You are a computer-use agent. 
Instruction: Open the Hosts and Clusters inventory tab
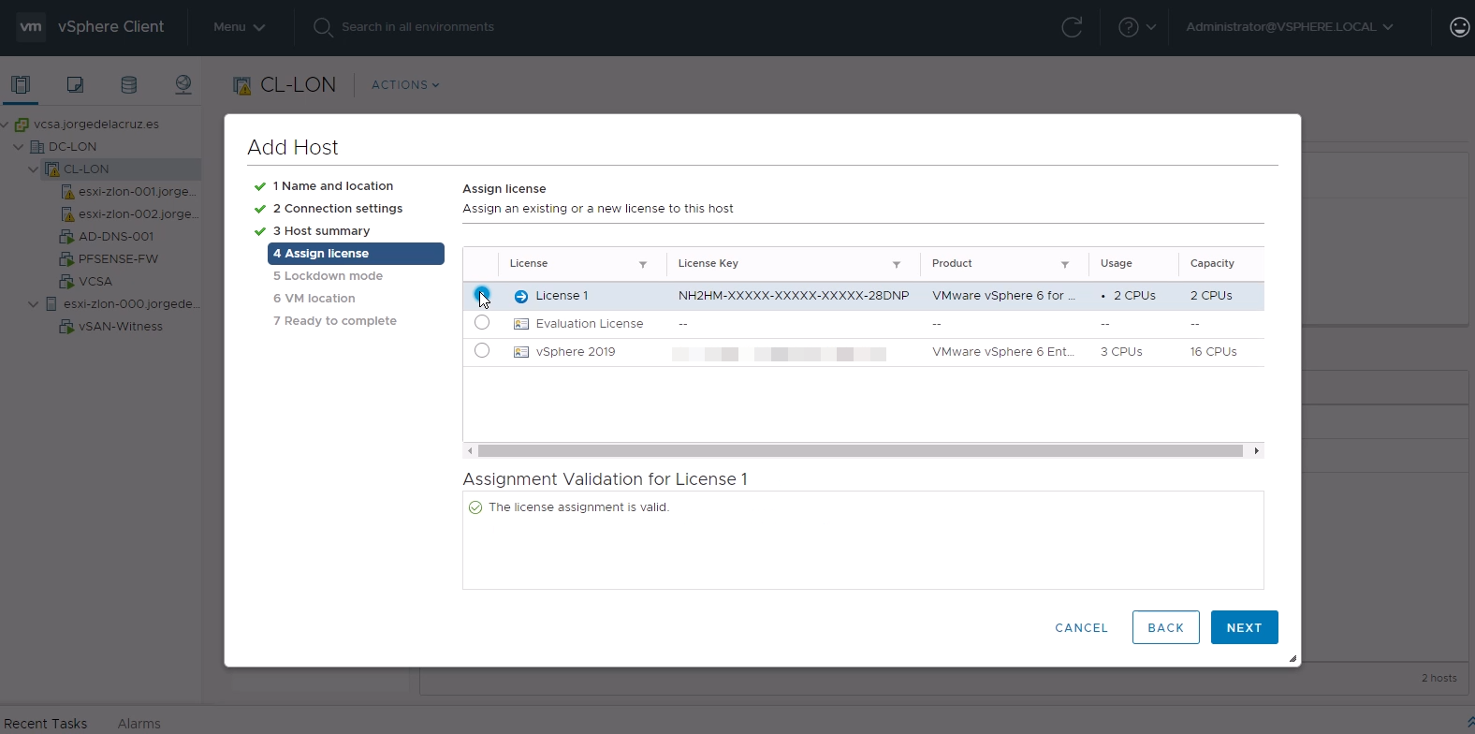(x=21, y=85)
